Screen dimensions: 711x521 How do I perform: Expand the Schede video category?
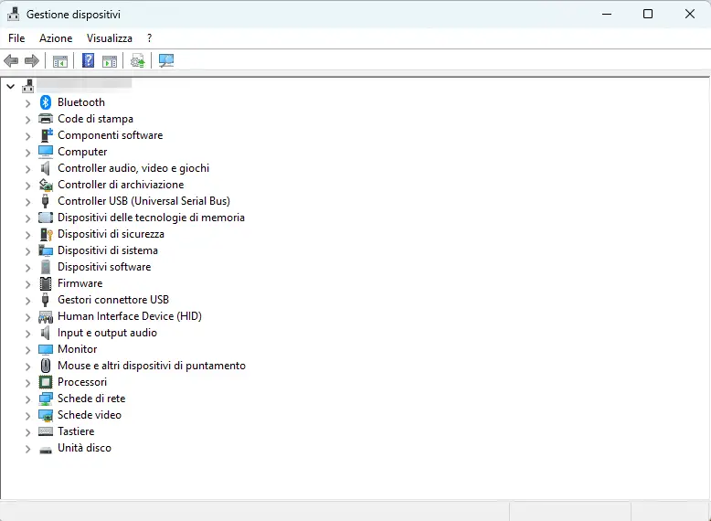point(27,416)
